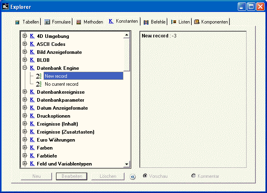Viewport: 267px width, 193px height.
Task: Open the Komponenten tab
Action: (x=211, y=22)
